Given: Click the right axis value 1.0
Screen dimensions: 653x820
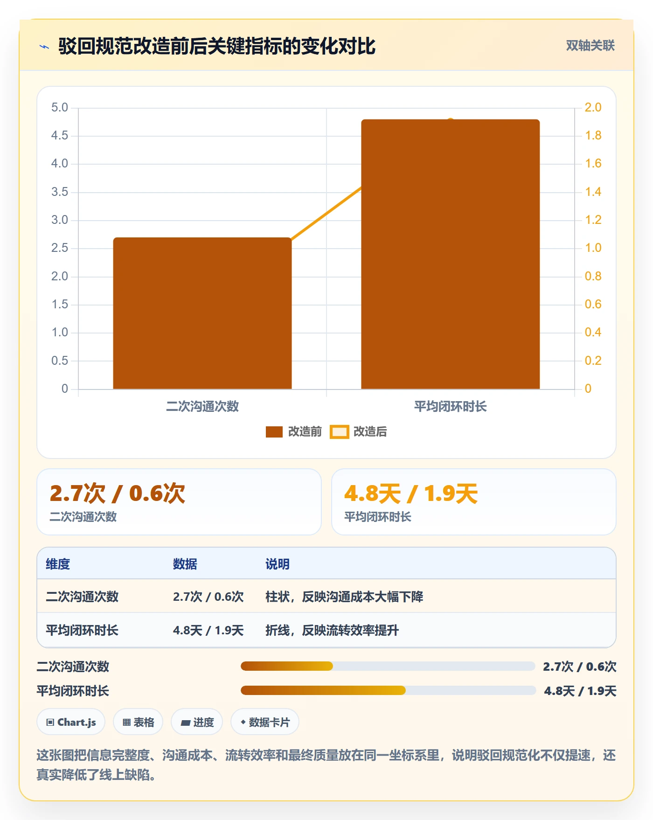Looking at the screenshot, I should (593, 248).
